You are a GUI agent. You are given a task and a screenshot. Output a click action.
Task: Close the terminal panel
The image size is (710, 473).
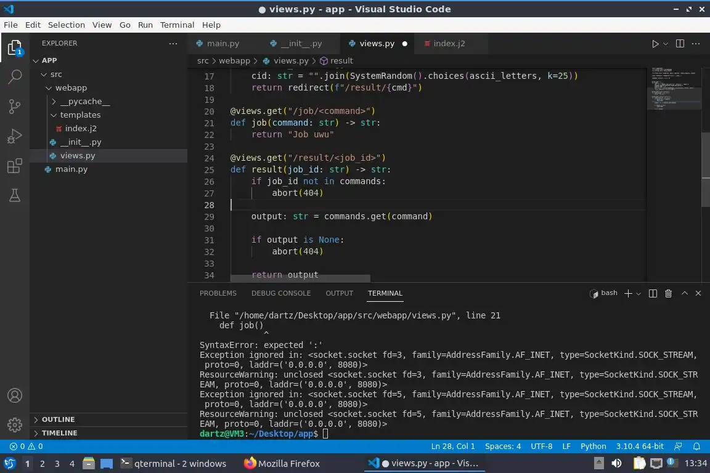click(698, 293)
